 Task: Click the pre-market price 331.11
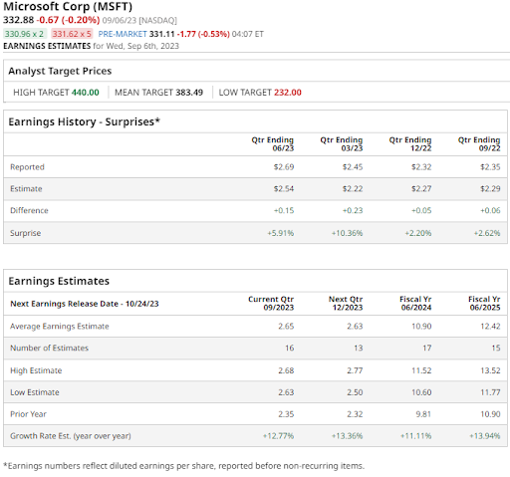(161, 34)
